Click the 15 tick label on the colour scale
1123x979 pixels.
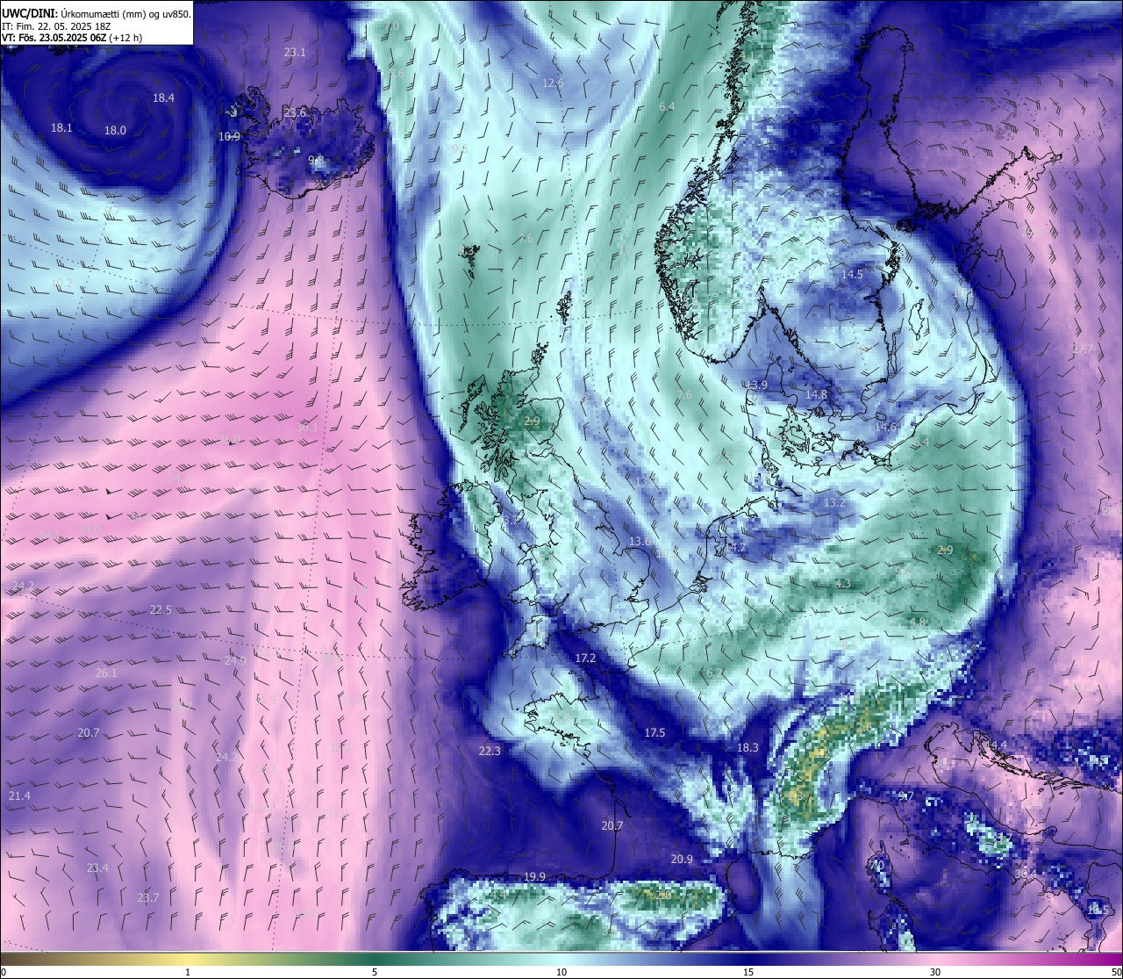(x=748, y=972)
